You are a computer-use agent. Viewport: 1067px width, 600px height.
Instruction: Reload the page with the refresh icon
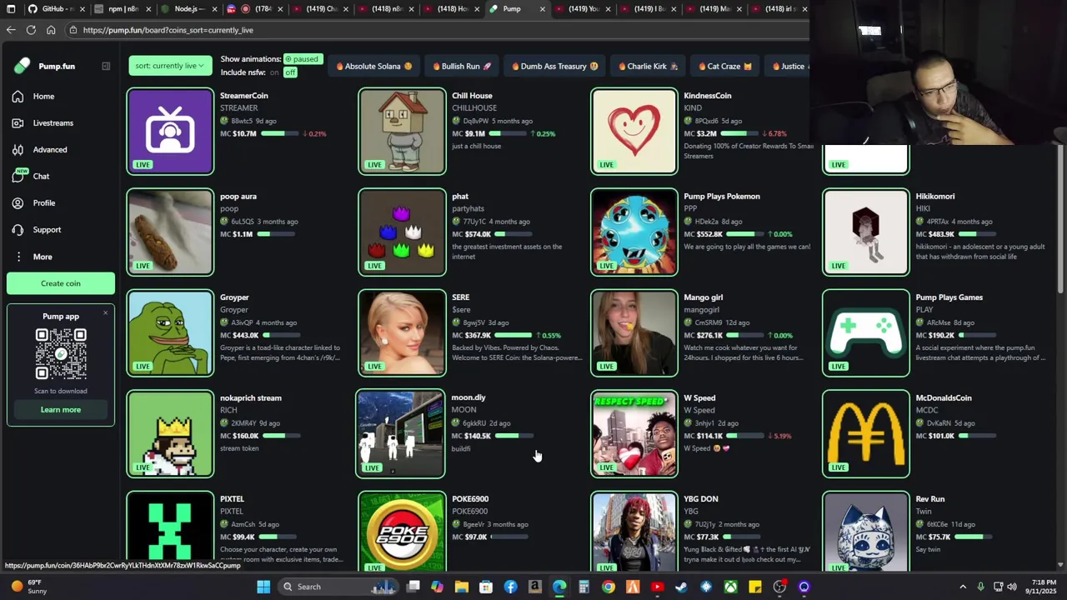coord(31,30)
